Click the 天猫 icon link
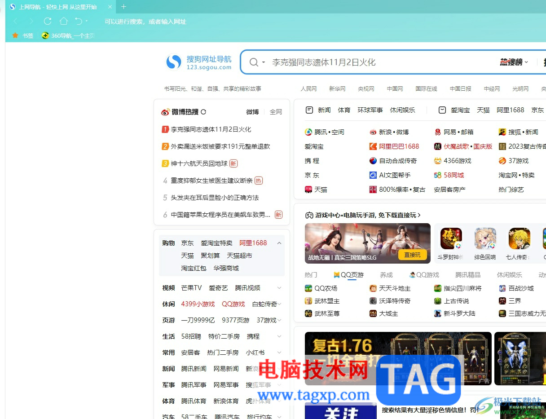This screenshot has height=419, width=546. [x=308, y=190]
